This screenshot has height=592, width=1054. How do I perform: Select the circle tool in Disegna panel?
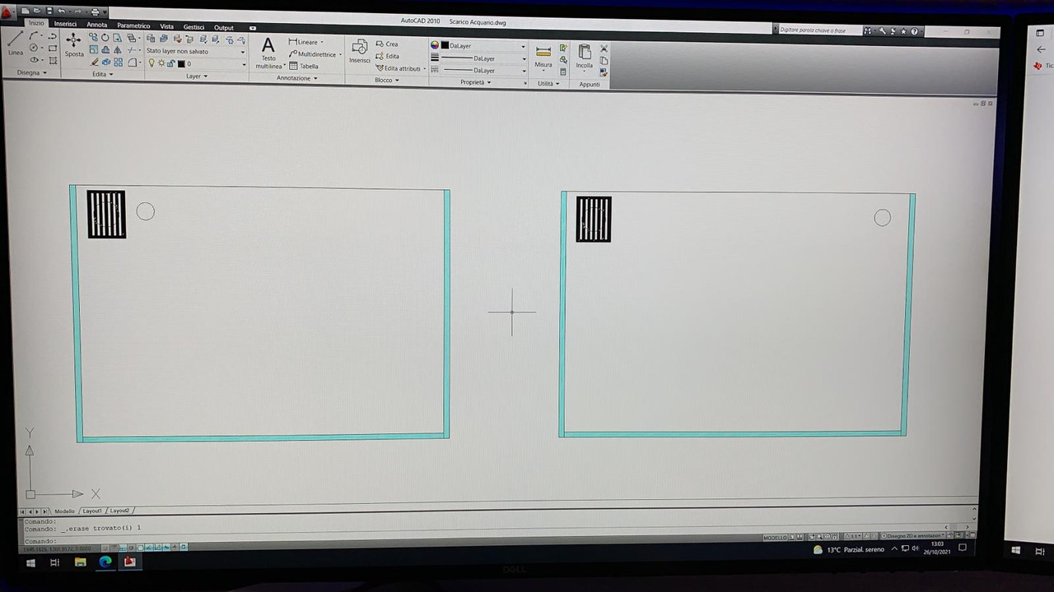pyautogui.click(x=33, y=48)
